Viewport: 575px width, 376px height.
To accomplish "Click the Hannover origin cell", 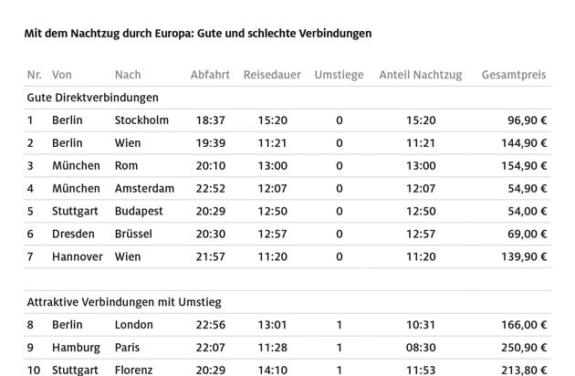I will pos(78,256).
